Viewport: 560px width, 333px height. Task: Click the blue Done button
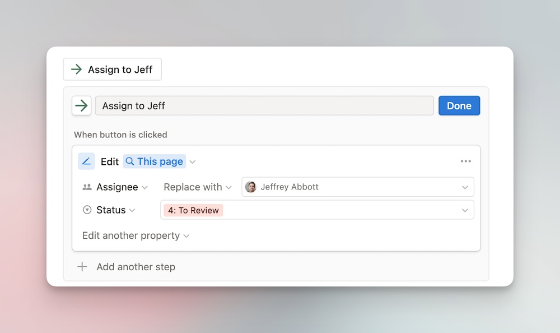pyautogui.click(x=459, y=105)
